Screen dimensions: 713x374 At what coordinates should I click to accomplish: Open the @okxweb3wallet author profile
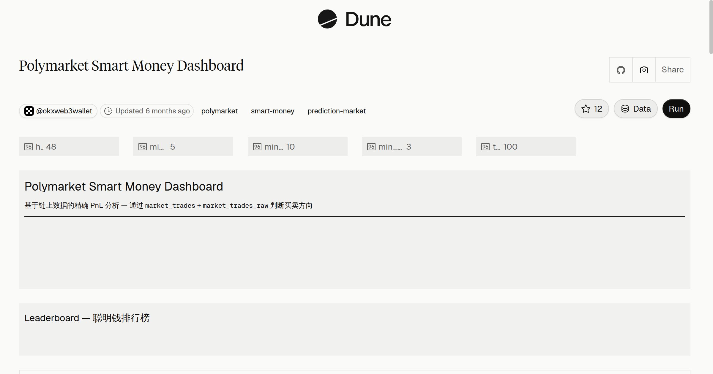58,111
